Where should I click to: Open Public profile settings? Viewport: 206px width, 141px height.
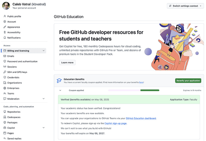14,16
